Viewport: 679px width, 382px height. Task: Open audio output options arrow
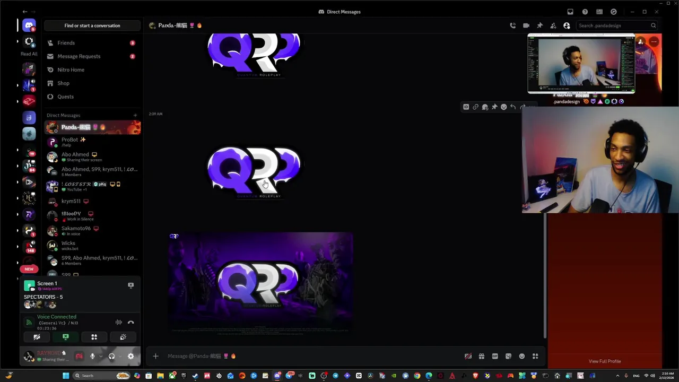point(120,357)
